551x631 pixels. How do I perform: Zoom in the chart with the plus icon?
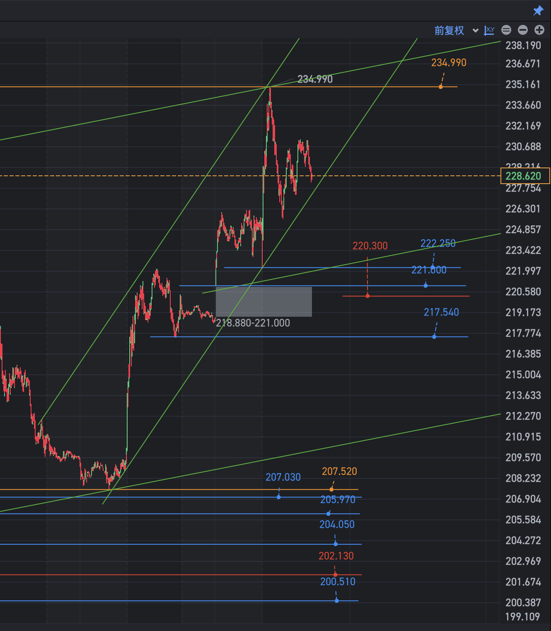(539, 30)
